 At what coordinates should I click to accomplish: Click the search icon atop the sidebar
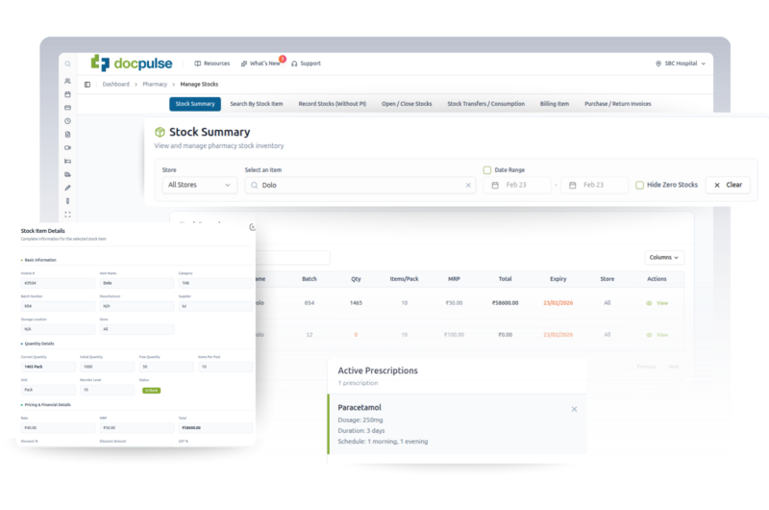pos(67,64)
